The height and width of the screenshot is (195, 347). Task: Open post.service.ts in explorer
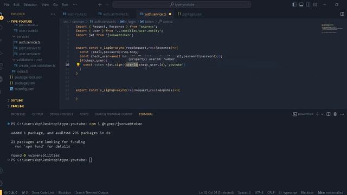pos(30,48)
